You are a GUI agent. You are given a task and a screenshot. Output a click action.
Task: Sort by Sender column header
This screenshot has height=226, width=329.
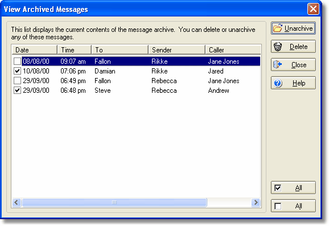click(177, 50)
